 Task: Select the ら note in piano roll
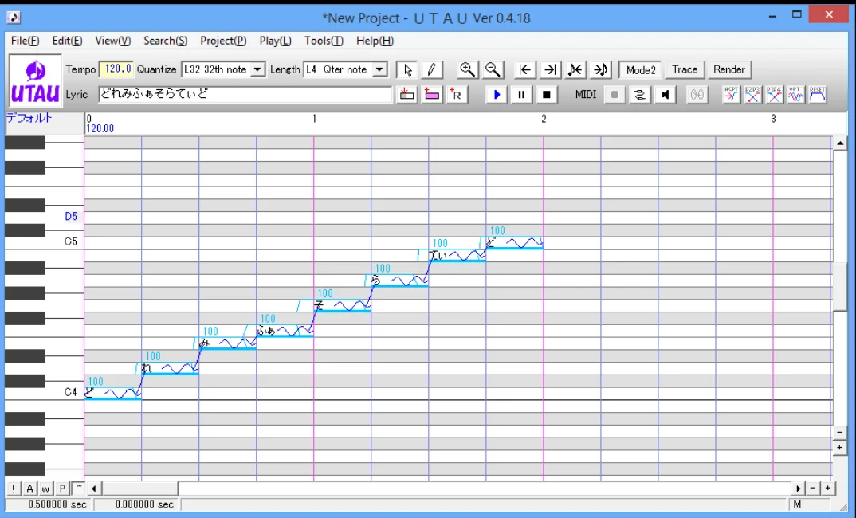click(x=399, y=281)
